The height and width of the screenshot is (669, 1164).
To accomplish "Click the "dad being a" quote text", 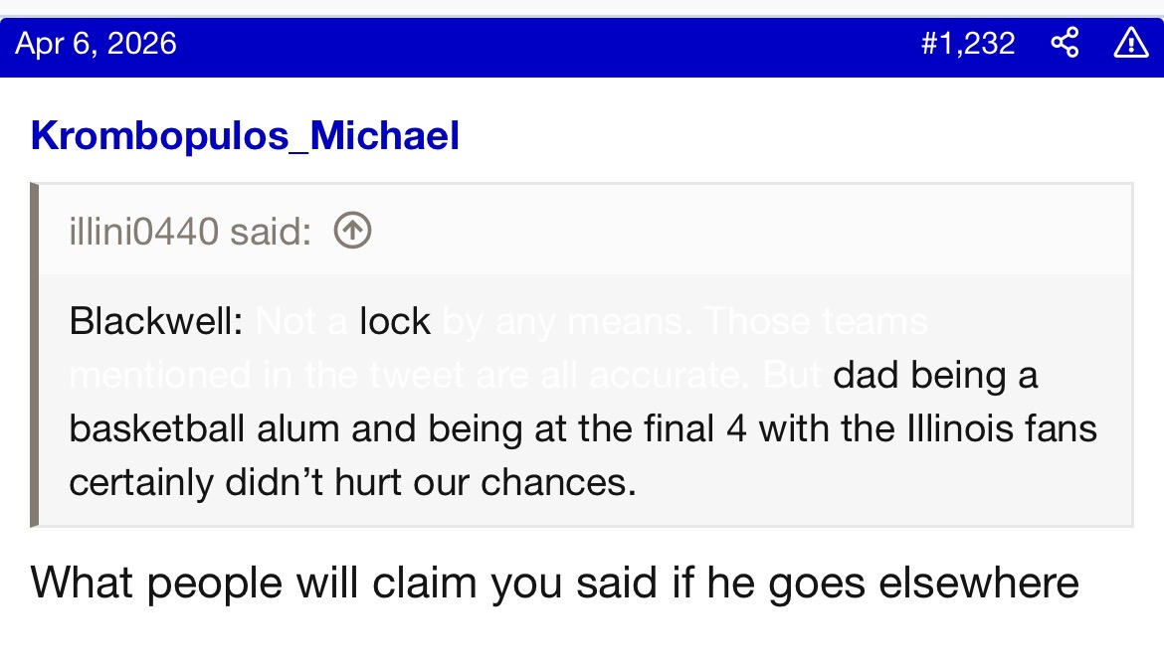I will (x=935, y=376).
